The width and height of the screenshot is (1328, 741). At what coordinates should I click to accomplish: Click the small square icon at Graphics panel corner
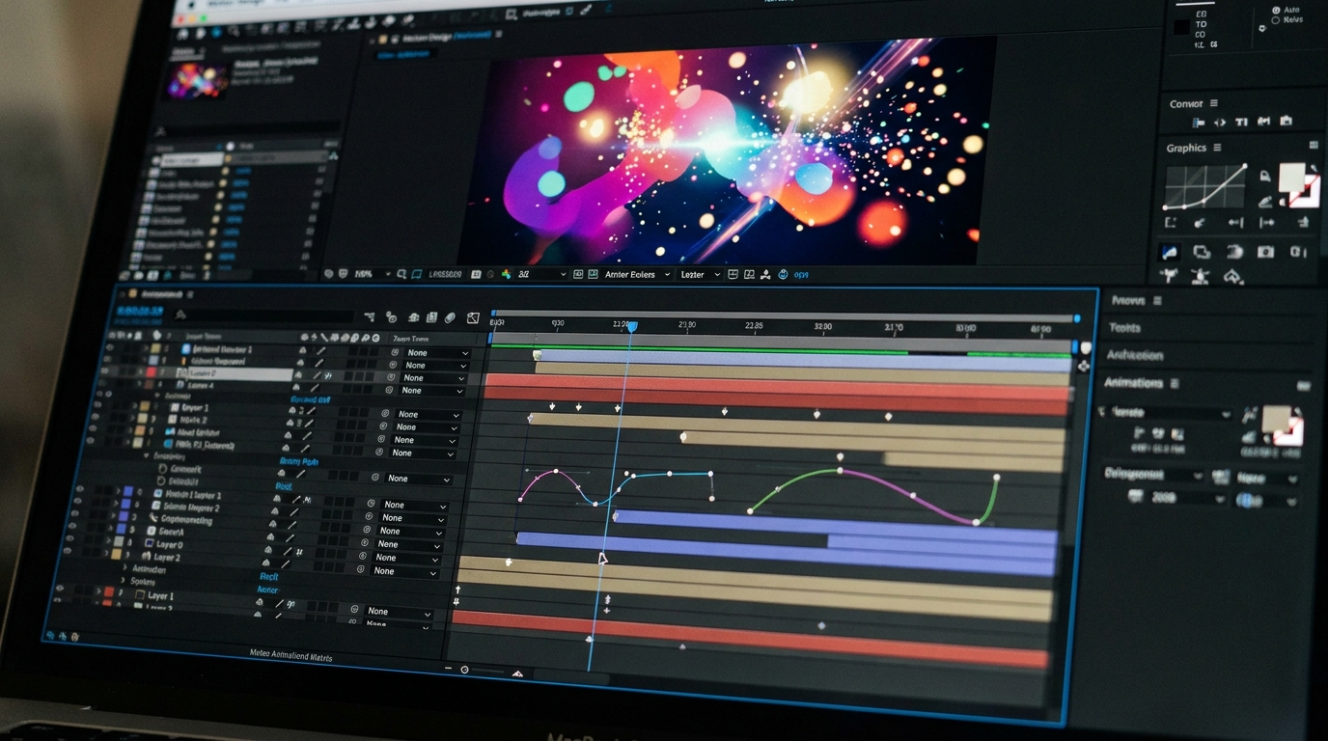[x=1314, y=145]
